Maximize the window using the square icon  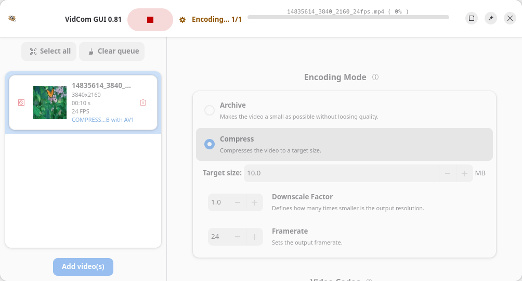click(472, 18)
